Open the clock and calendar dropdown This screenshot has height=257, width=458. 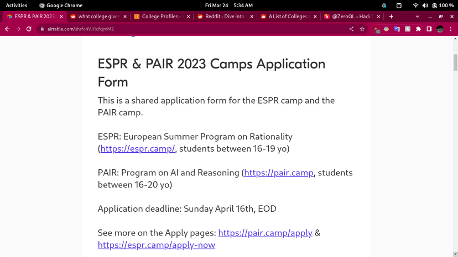pos(228,5)
